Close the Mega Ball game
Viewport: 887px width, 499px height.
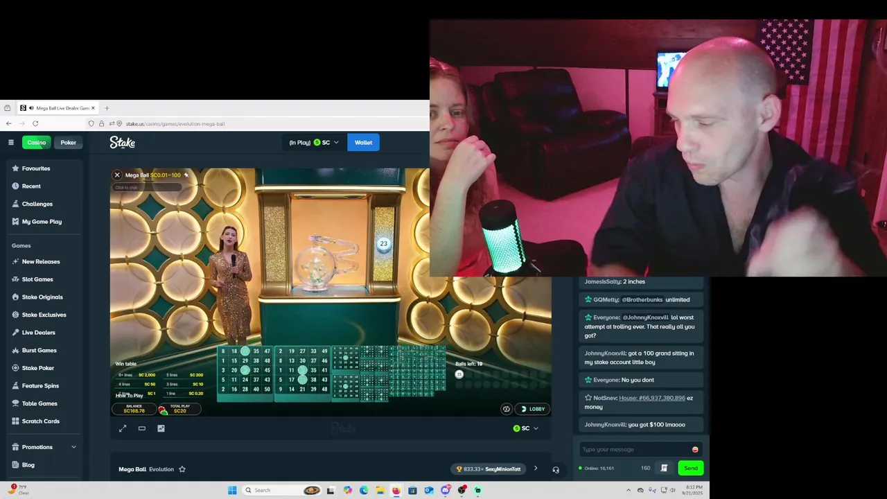pyautogui.click(x=117, y=175)
